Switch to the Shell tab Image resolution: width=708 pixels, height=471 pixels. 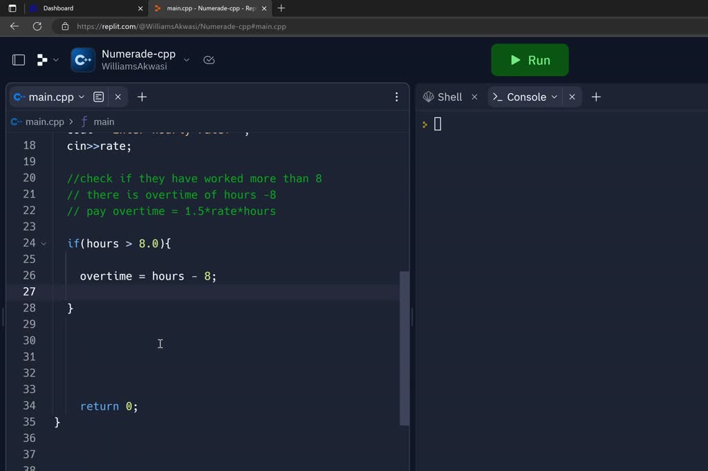(x=442, y=97)
